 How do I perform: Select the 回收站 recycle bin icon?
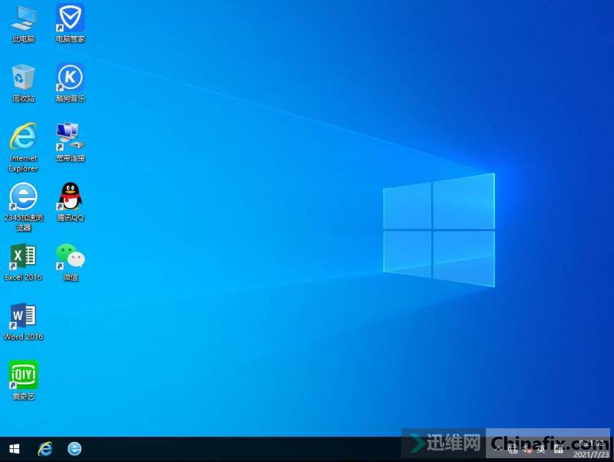coord(24,83)
